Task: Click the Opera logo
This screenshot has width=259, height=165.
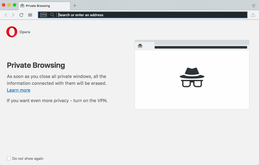Action: [12, 32]
